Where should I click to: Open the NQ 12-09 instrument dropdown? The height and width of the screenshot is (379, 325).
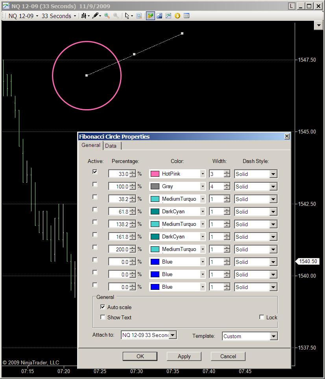[x=23, y=16]
